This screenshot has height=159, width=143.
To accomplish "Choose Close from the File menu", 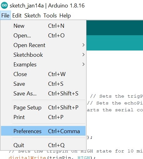I will point(43,74).
